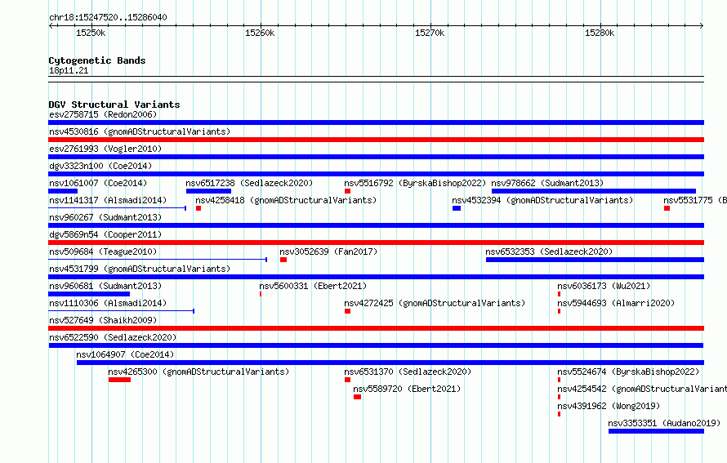727x463 pixels.
Task: Open esv2761993 (Vogler2010) variant label
Action: tap(105, 149)
